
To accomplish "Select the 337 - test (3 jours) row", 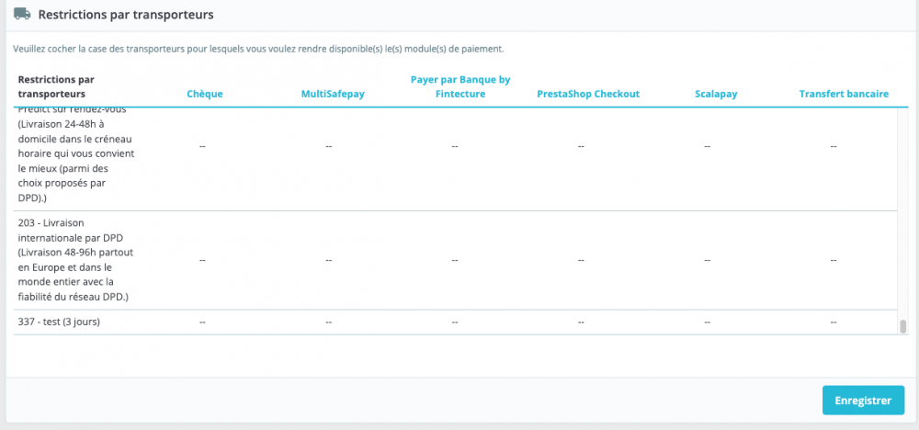I will pos(456,322).
